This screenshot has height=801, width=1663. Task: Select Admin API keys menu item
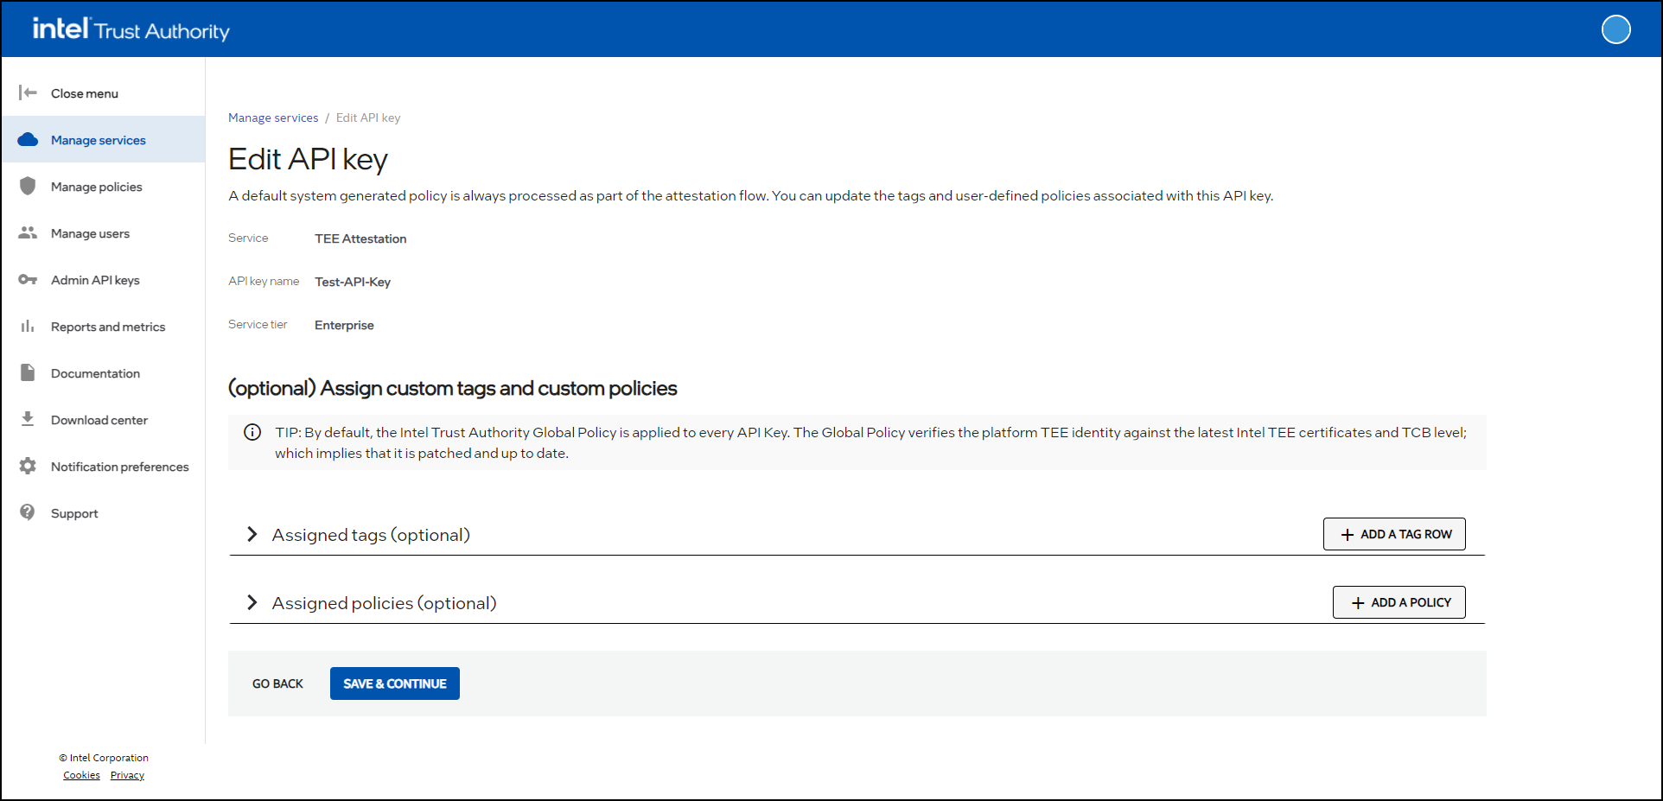click(x=103, y=279)
